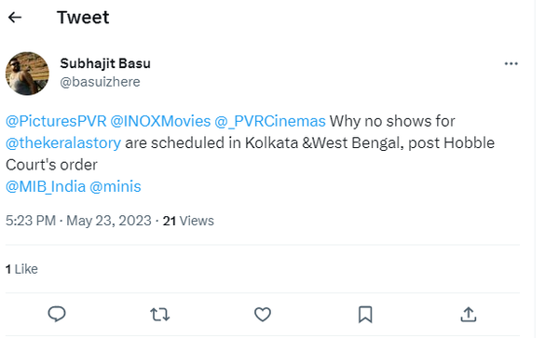Open the @PicturesPVR mention
The image size is (559, 338).
click(56, 121)
